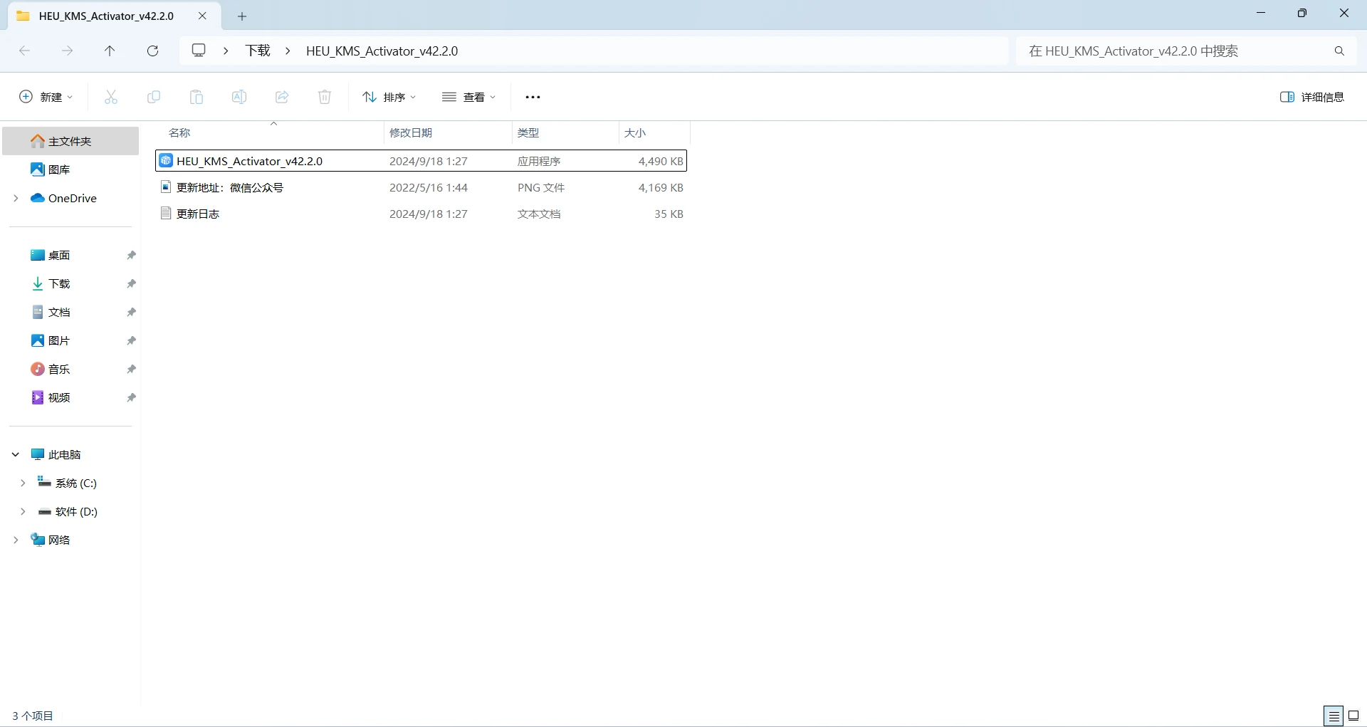Toggle the 详细信息 details pane
The width and height of the screenshot is (1367, 727).
click(1311, 97)
